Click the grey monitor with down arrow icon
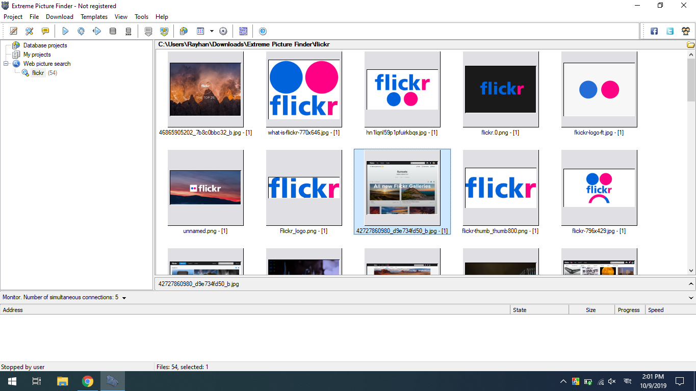696x391 pixels. point(148,31)
